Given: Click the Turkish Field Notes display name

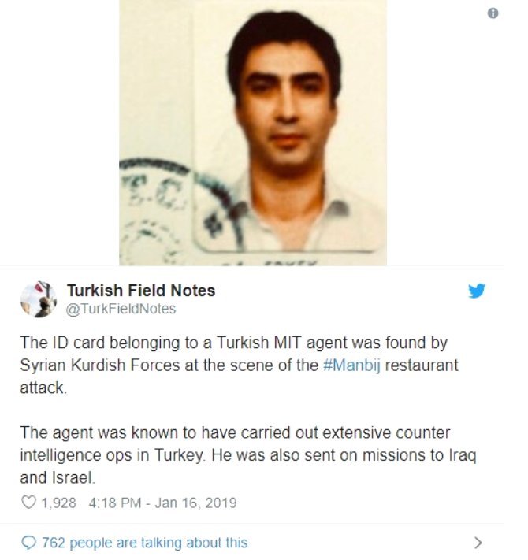Looking at the screenshot, I should [x=141, y=291].
